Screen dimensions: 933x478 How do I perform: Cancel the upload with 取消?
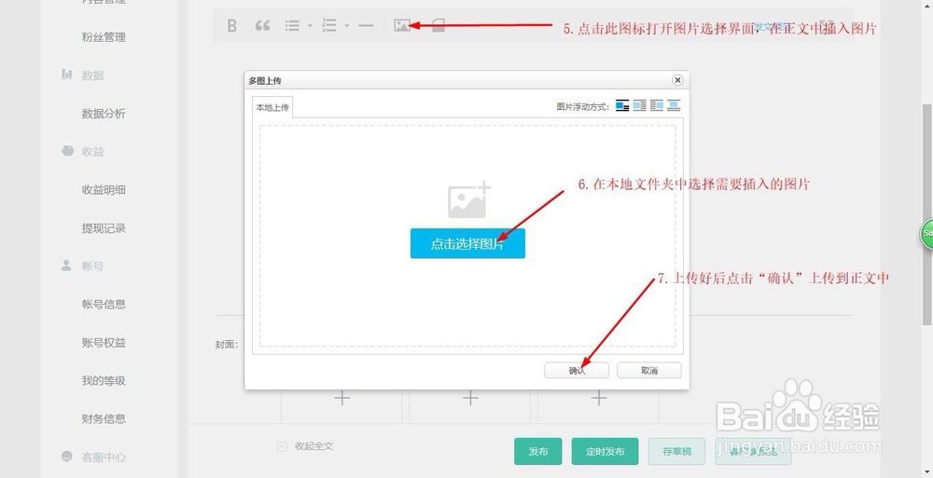(x=649, y=371)
